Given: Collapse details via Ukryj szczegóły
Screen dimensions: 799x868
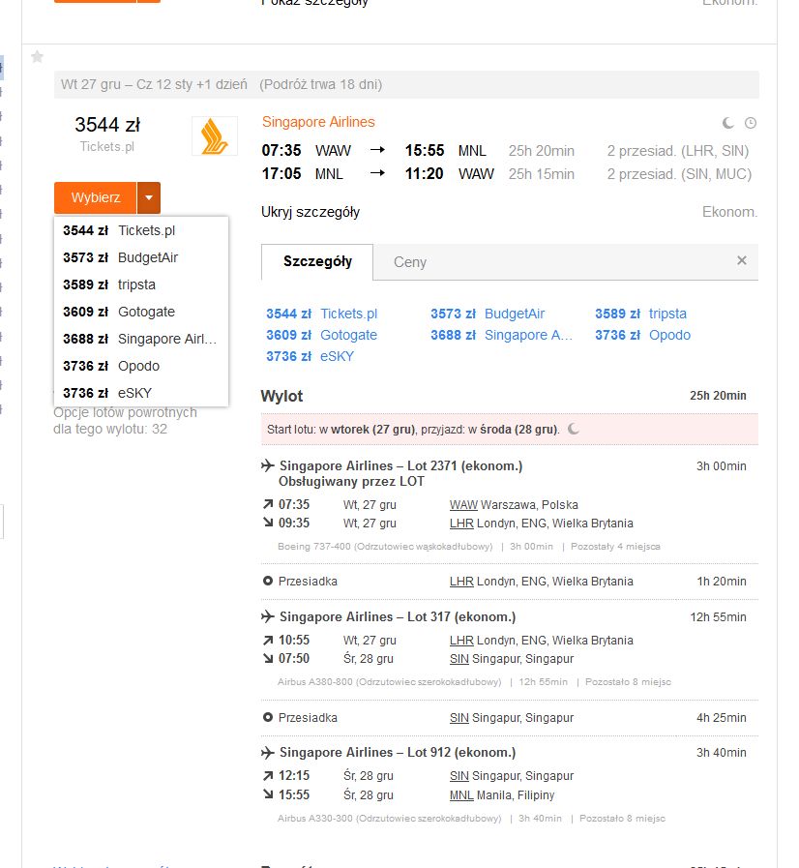Looking at the screenshot, I should pyautogui.click(x=311, y=212).
